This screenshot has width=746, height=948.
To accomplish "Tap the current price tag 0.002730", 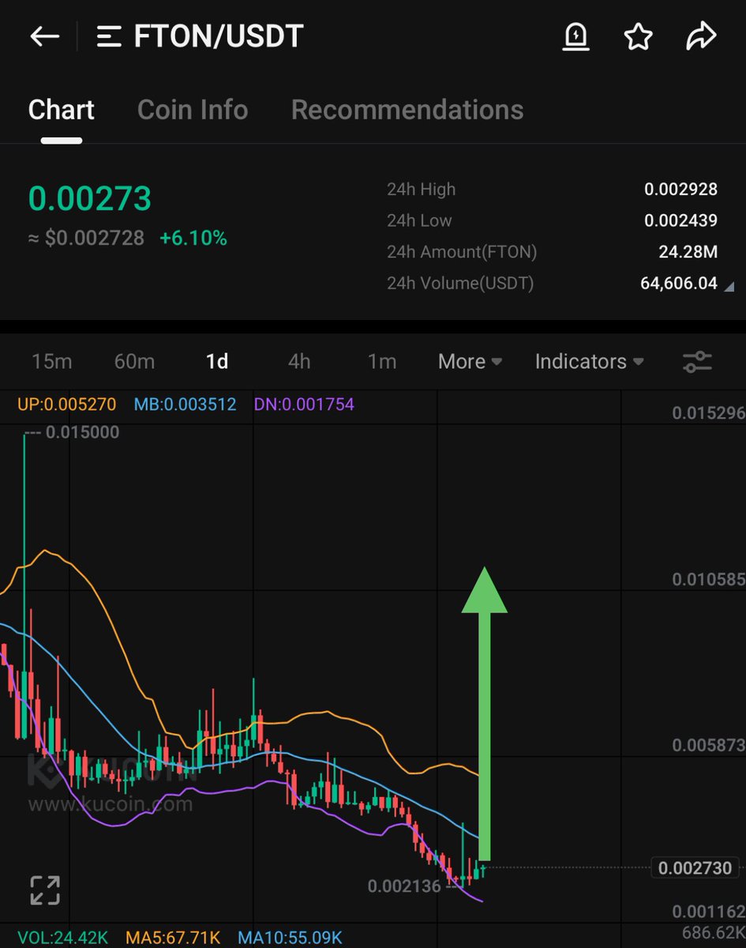I will tap(695, 868).
